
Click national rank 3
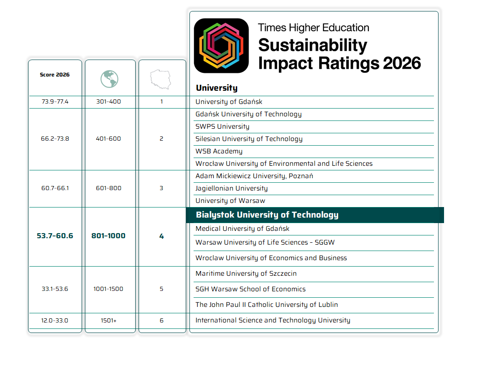[161, 188]
